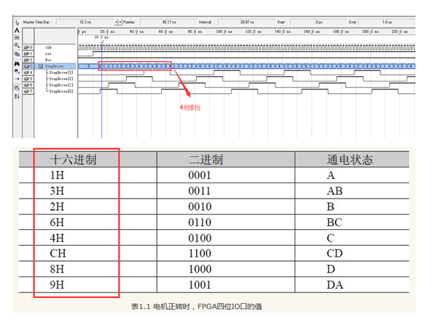Select the Text tool (A icon)
The width and height of the screenshot is (441, 320).
click(x=17, y=31)
